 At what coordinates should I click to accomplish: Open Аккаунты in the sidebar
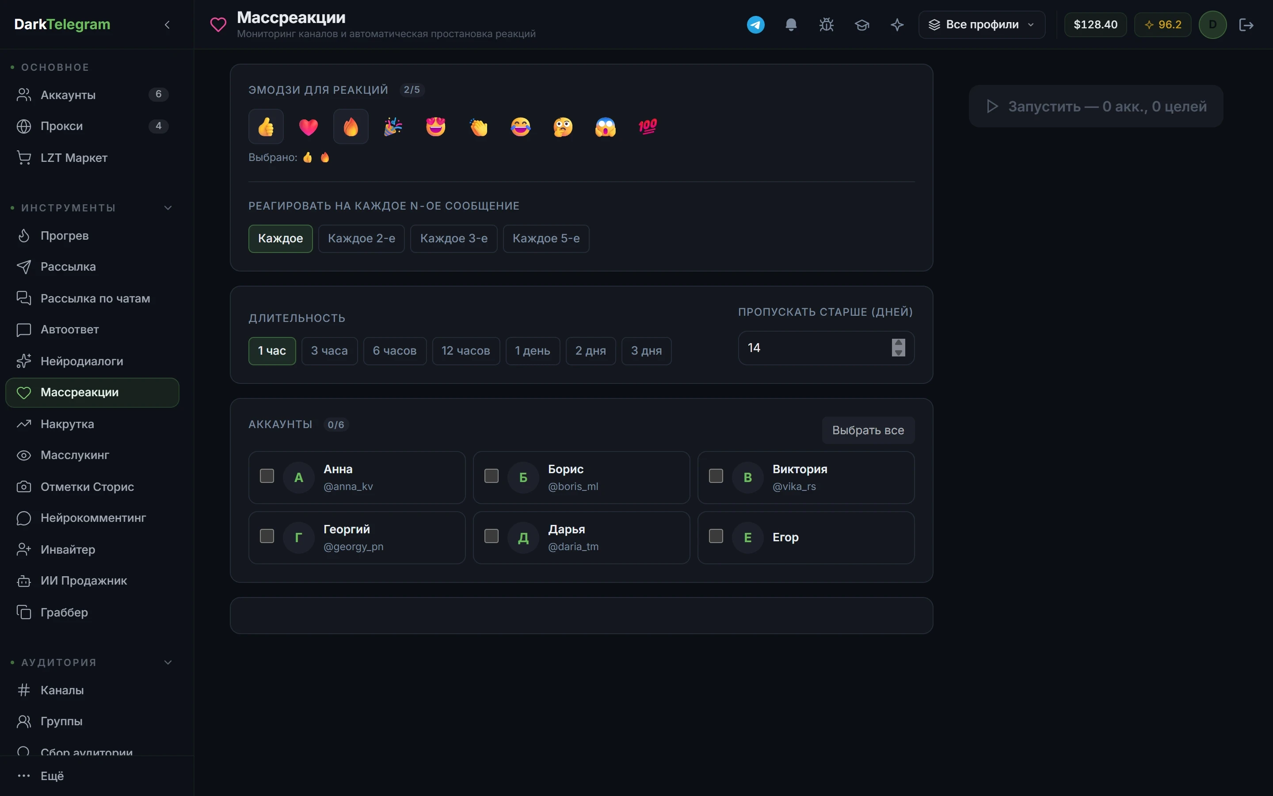tap(92, 95)
